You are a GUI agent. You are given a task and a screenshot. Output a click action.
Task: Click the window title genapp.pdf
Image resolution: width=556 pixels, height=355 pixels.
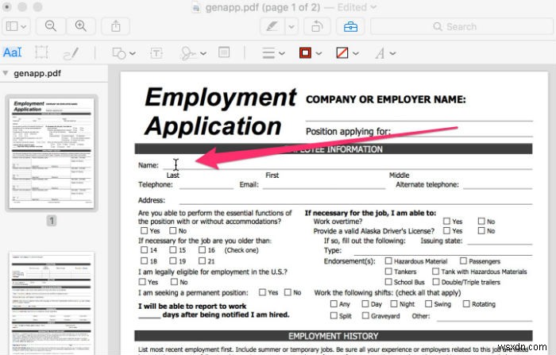click(233, 7)
